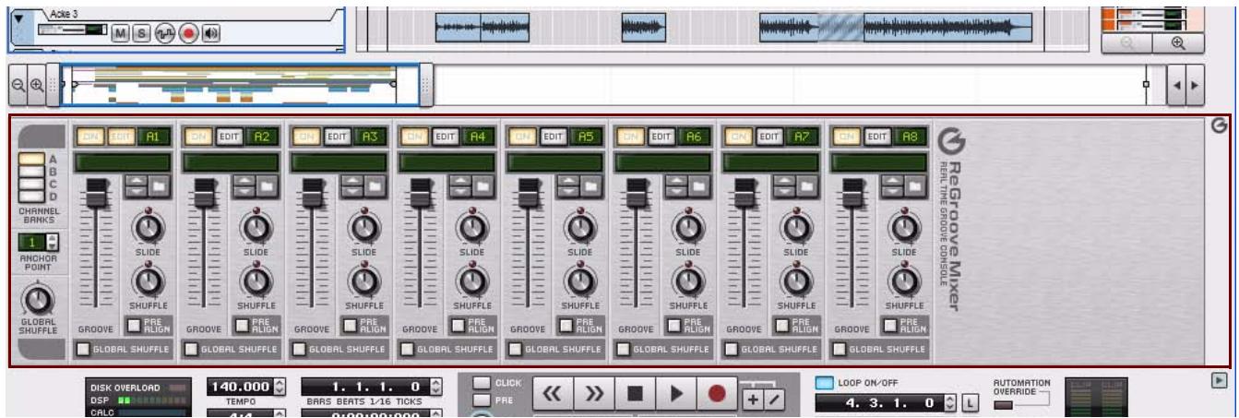The height and width of the screenshot is (418, 1239).
Task: Mute the Acke 3 track
Action: coord(121,33)
